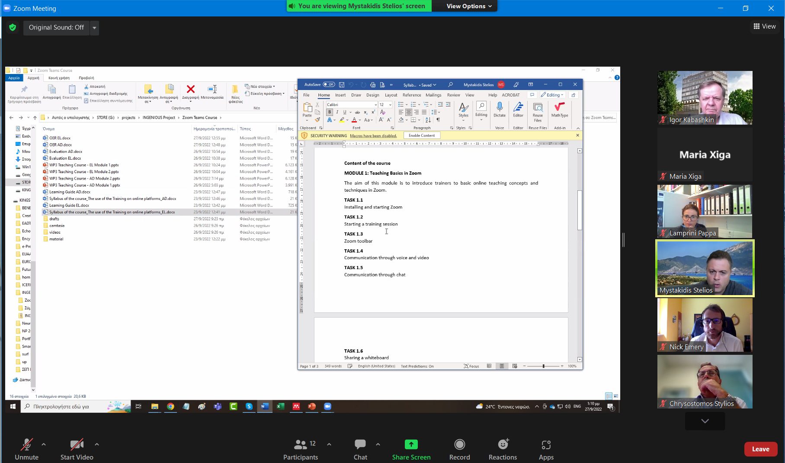The image size is (785, 463).
Task: Open Layout tab in Word
Action: point(391,95)
